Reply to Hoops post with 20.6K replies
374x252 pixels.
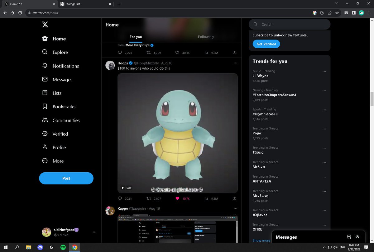coord(120,198)
